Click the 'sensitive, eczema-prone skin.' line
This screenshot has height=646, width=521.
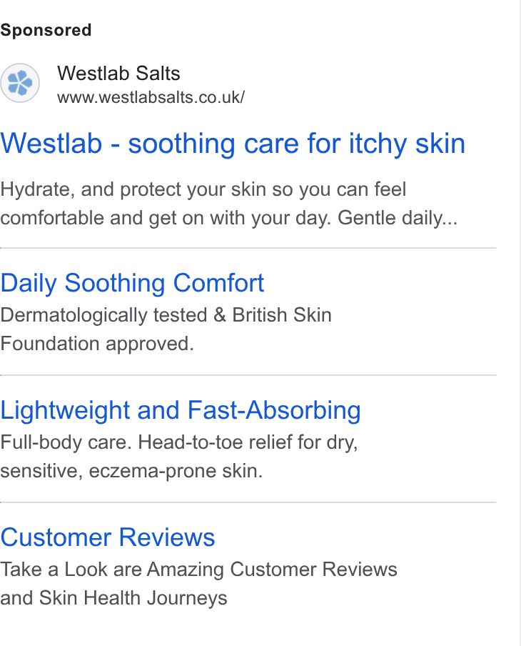131,471
